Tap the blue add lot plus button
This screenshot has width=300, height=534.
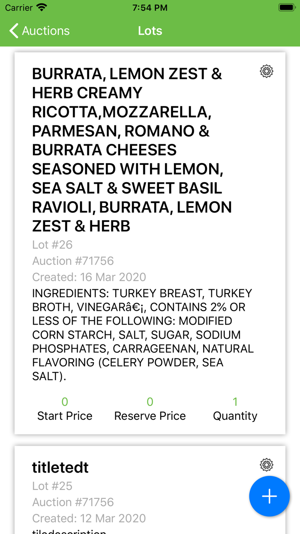pyautogui.click(x=269, y=496)
